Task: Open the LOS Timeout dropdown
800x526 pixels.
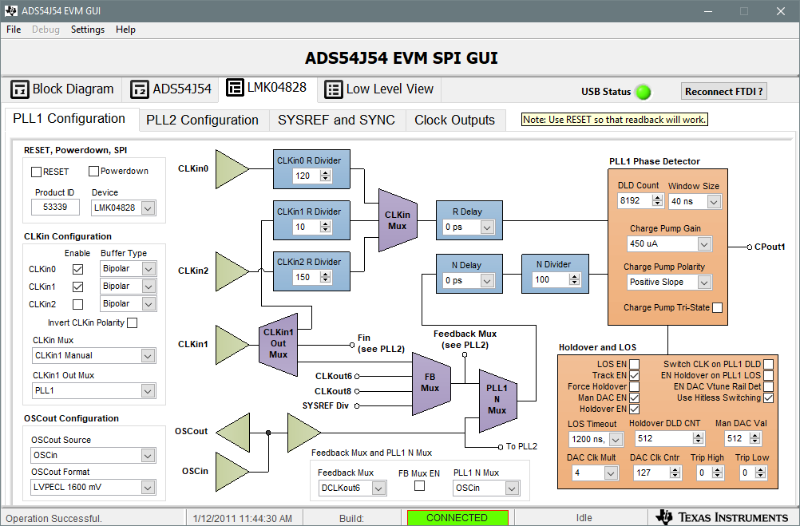Action: tap(616, 439)
